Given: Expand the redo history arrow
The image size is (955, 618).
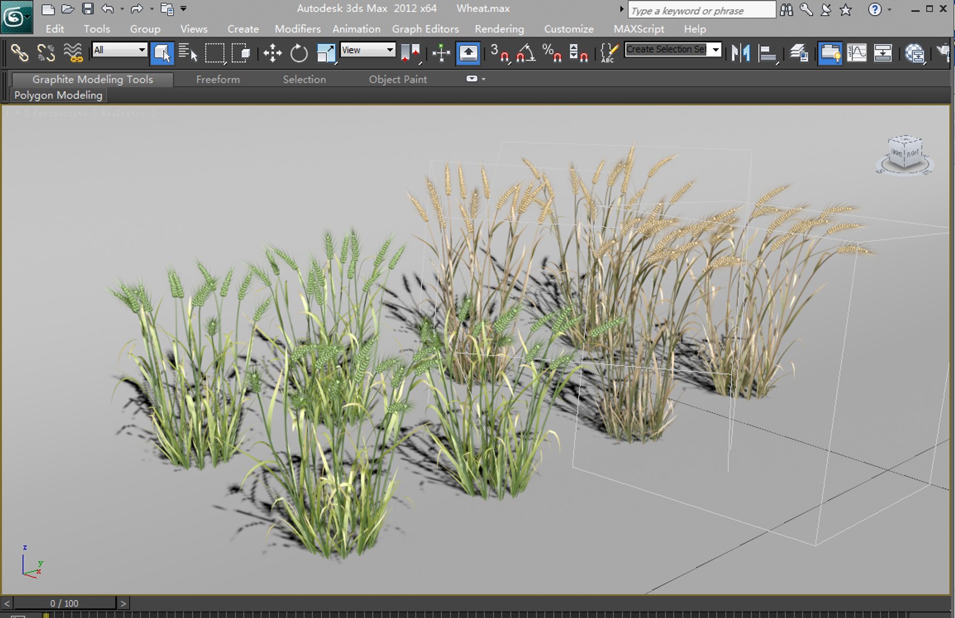Looking at the screenshot, I should (x=152, y=9).
